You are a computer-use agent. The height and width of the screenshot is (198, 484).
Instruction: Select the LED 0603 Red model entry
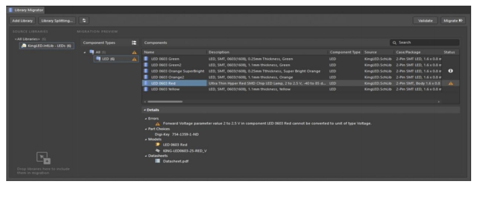(175, 145)
